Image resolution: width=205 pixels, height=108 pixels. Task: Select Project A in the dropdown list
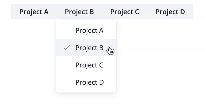pyautogui.click(x=86, y=31)
